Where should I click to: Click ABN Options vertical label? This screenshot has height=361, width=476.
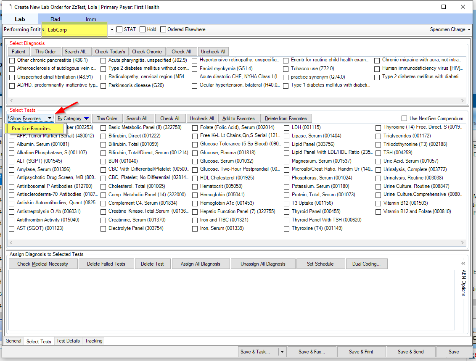tap(463, 283)
